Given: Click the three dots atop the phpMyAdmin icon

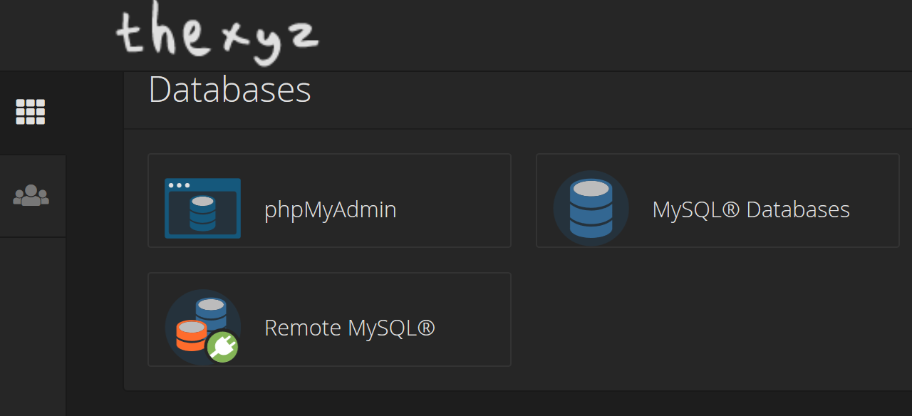Looking at the screenshot, I should click(181, 185).
